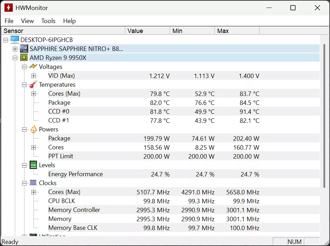
Task: Click the Temperatures thermometer icon
Action: [x=33, y=84]
